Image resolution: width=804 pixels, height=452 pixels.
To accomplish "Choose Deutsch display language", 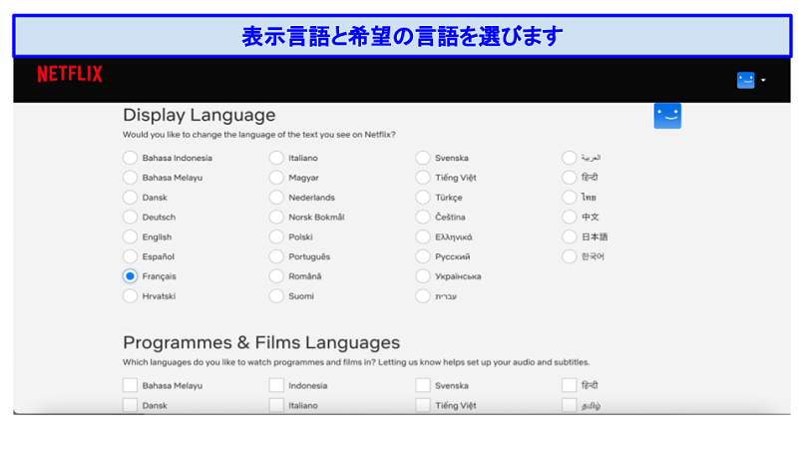I will (131, 218).
